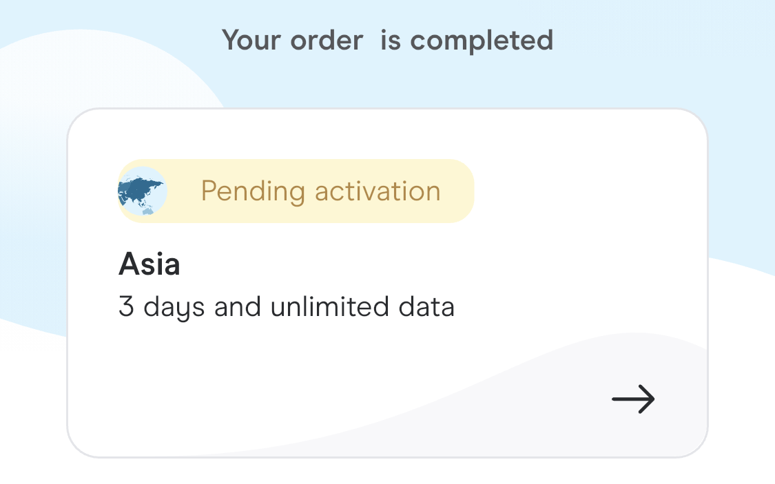
Task: Click the word 'completed' in the heading
Action: click(482, 40)
